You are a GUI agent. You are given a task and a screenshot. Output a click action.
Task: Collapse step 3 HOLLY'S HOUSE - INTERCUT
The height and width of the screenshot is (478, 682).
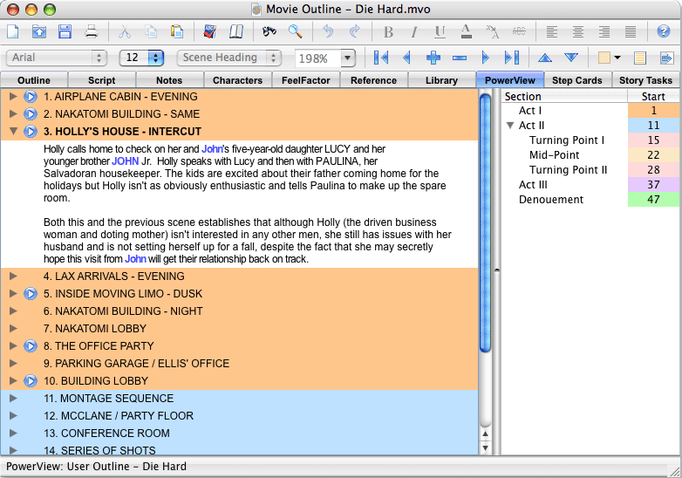[x=13, y=131]
